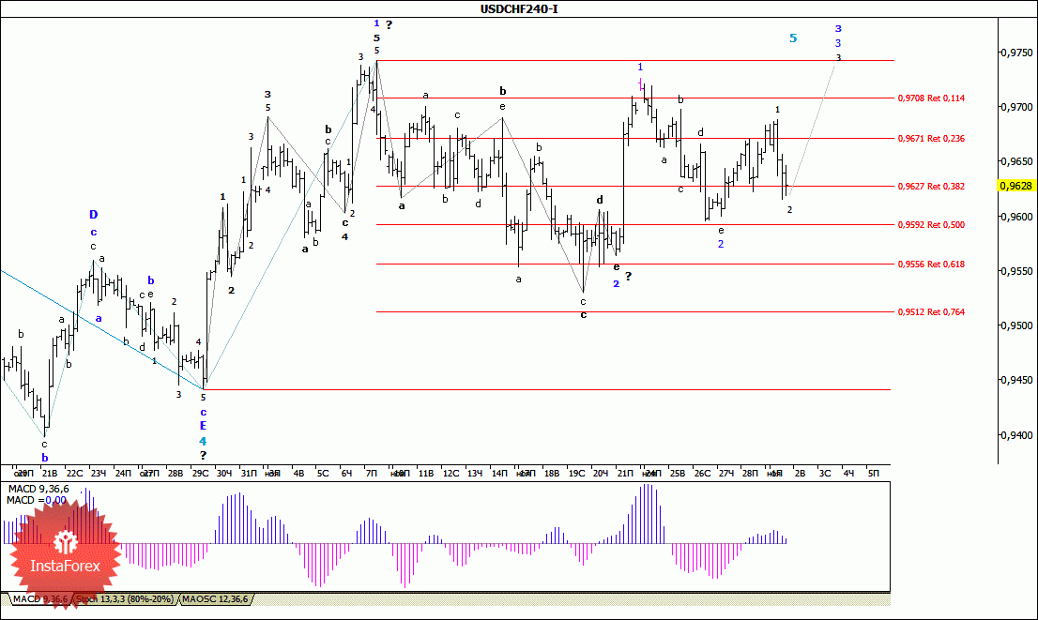
Task: Click the 20Ч date axis label
Action: click(601, 473)
